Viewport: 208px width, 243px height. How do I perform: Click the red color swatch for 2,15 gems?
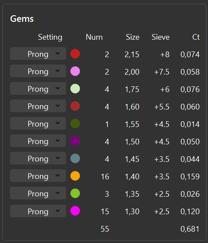(75, 54)
